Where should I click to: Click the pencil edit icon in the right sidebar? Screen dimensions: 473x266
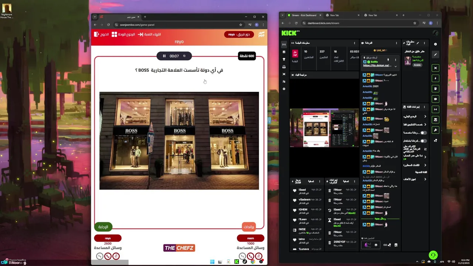pos(435,55)
